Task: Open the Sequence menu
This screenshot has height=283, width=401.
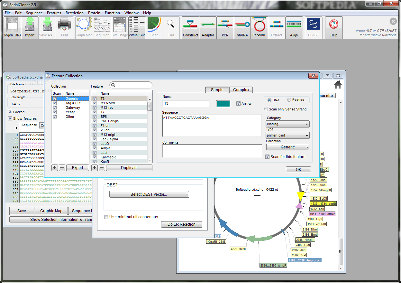Action: 34,13
